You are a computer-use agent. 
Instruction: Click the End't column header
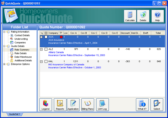[146, 33]
